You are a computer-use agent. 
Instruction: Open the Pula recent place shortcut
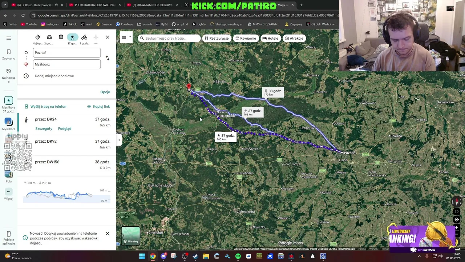click(x=9, y=177)
